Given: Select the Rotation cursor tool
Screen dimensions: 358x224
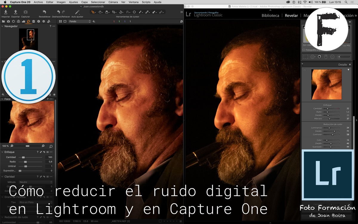Looking at the screenshot, I should tap(121, 12).
